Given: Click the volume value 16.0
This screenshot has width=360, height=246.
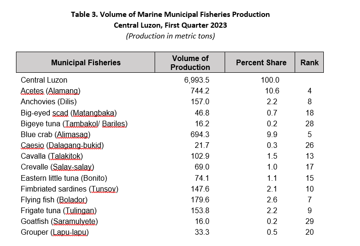Looking at the screenshot, I should pyautogui.click(x=202, y=221).
